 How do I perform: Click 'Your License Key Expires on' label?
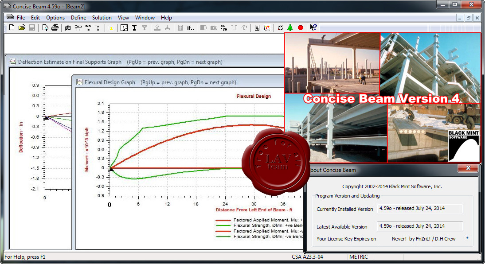point(346,239)
